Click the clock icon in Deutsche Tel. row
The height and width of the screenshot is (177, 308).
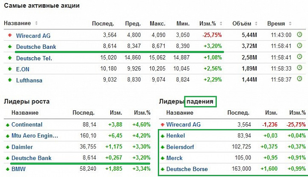point(299,57)
